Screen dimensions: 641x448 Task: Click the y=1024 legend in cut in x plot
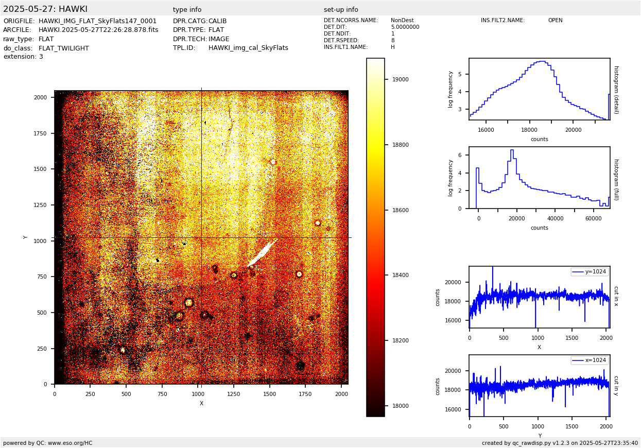[x=589, y=272]
